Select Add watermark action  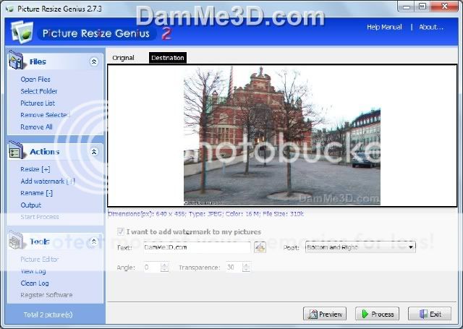pos(46,181)
